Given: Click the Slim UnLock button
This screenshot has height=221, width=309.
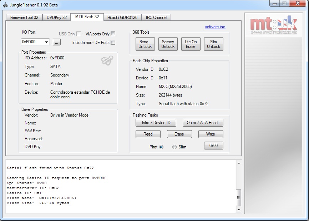Looking at the screenshot, I should [x=214, y=44].
